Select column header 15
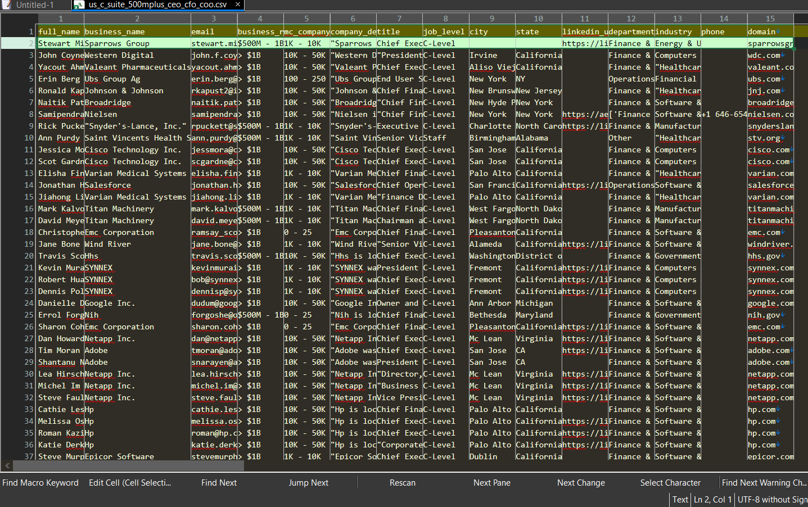808x507 pixels. click(x=770, y=19)
